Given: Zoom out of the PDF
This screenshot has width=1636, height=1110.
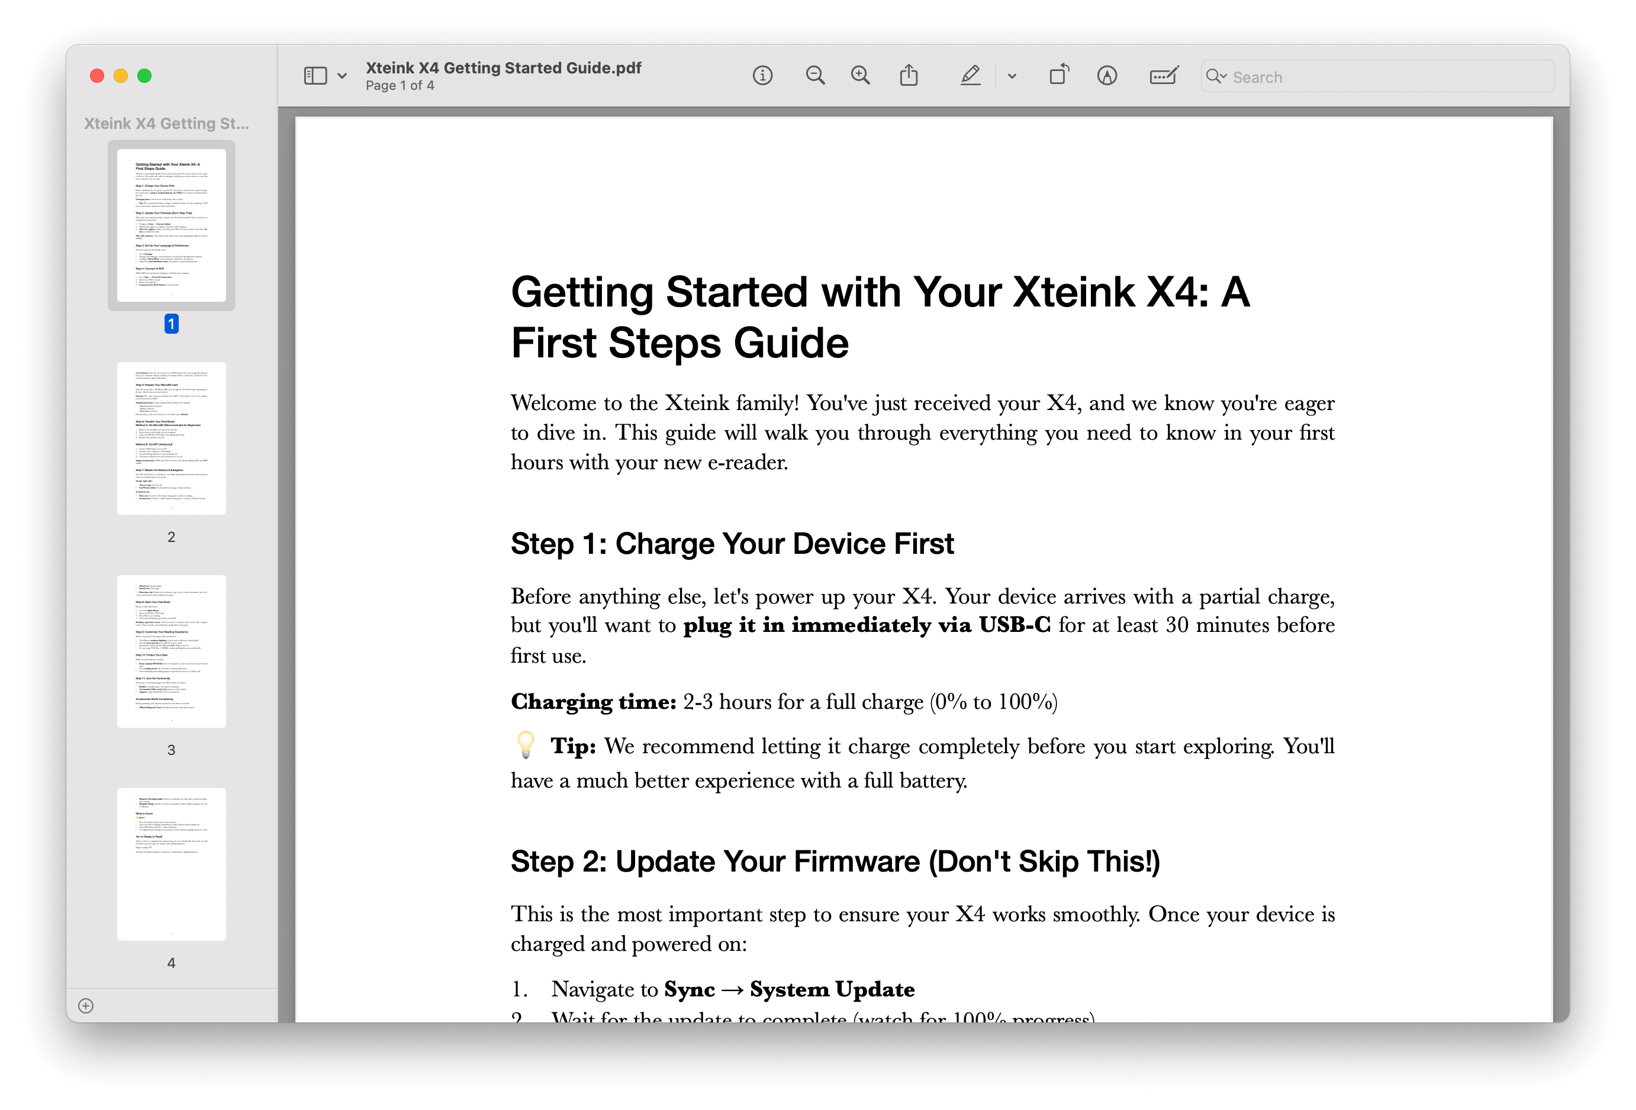Looking at the screenshot, I should [815, 75].
